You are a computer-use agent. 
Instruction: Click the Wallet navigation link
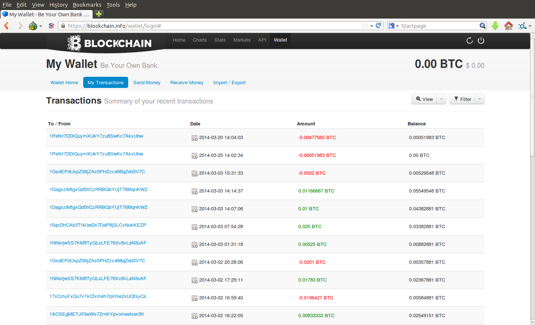click(x=281, y=40)
